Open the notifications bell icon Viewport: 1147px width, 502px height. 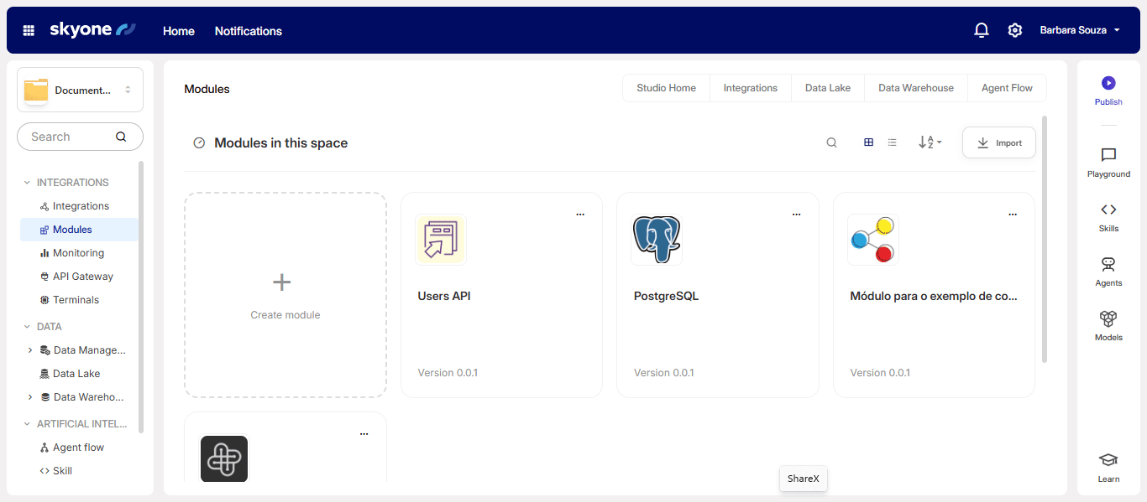tap(981, 30)
